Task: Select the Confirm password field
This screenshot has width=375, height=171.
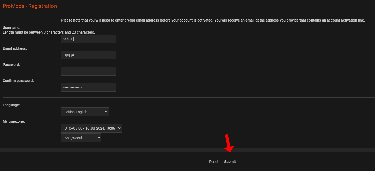Action: point(88,87)
